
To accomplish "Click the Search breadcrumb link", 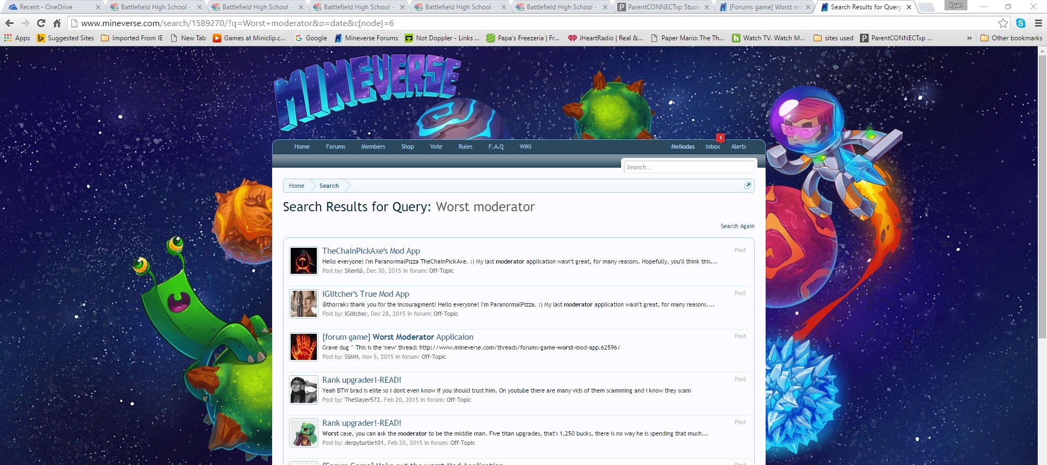I will point(329,186).
